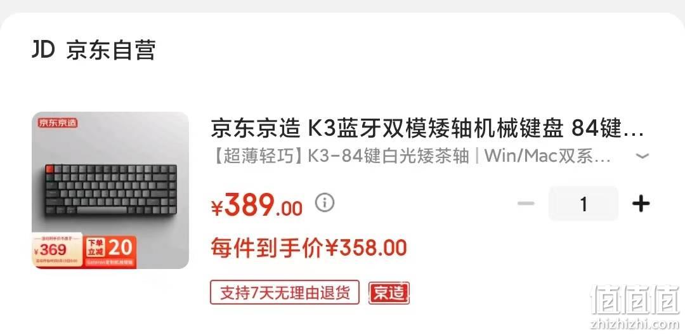Viewport: 685px width, 335px height.
Task: Decrease quantity with the minus button
Action: pos(526,204)
